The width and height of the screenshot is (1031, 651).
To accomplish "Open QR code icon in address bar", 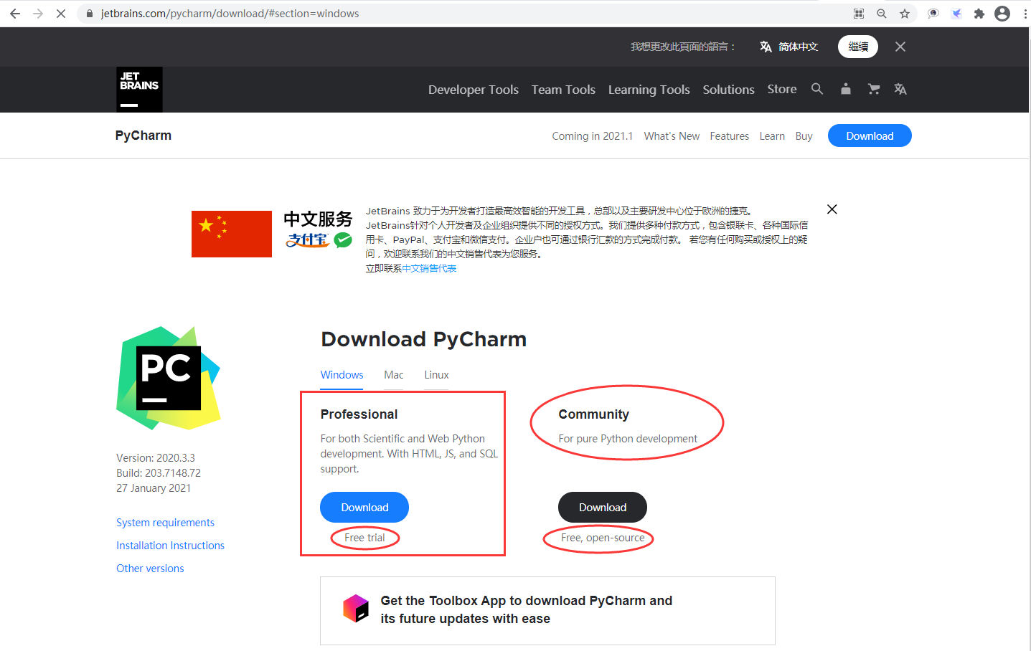I will click(859, 14).
